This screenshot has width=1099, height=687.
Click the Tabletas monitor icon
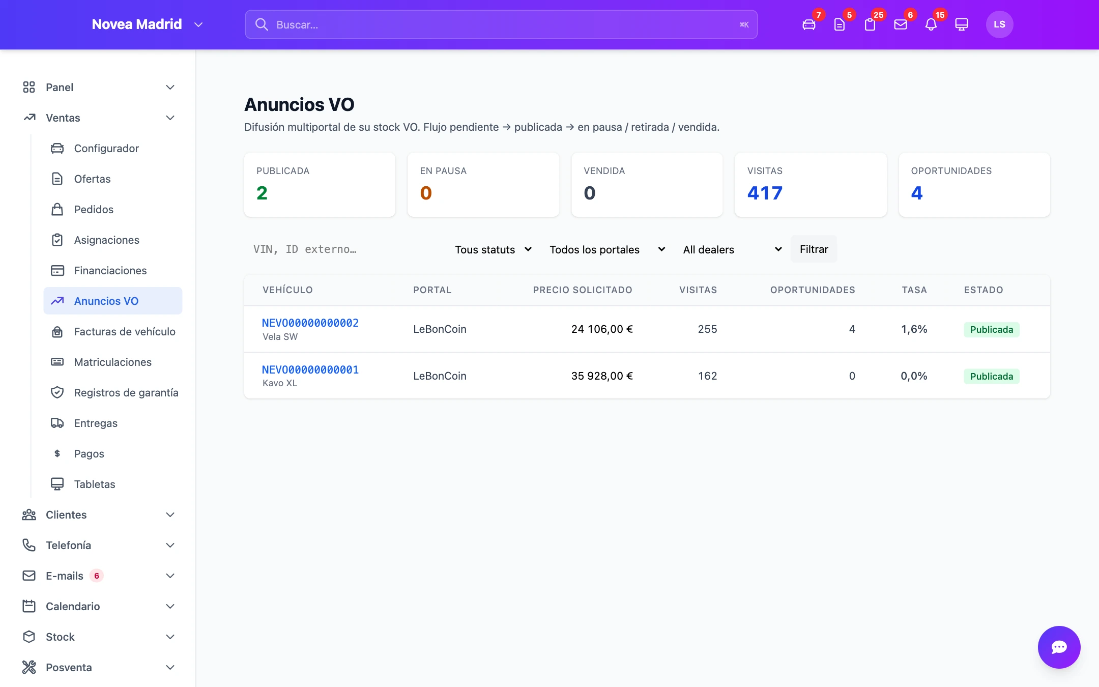[57, 484]
